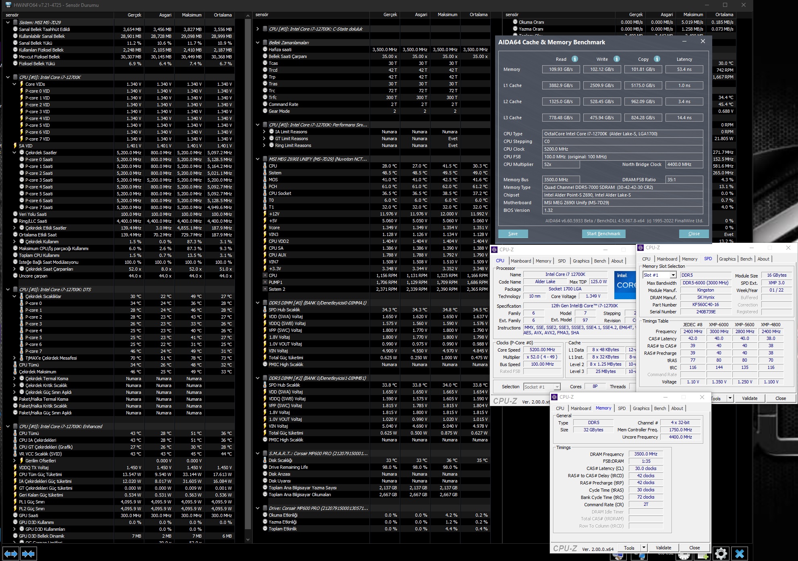The width and height of the screenshot is (798, 561).
Task: Collapse the Bellek Zamanlamaları group
Action: pyautogui.click(x=257, y=43)
